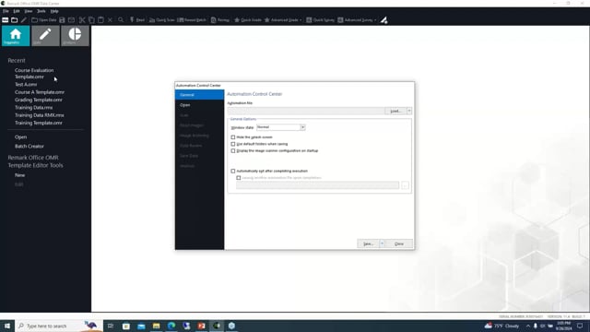Toggle Display image scanner configuration on startup

233,151
